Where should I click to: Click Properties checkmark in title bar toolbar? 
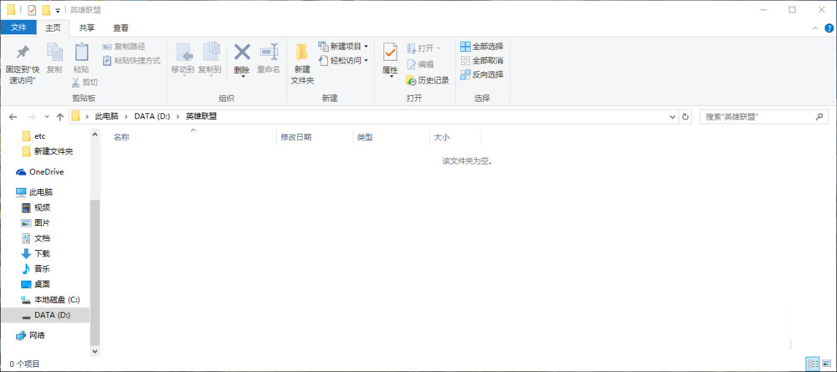click(32, 9)
